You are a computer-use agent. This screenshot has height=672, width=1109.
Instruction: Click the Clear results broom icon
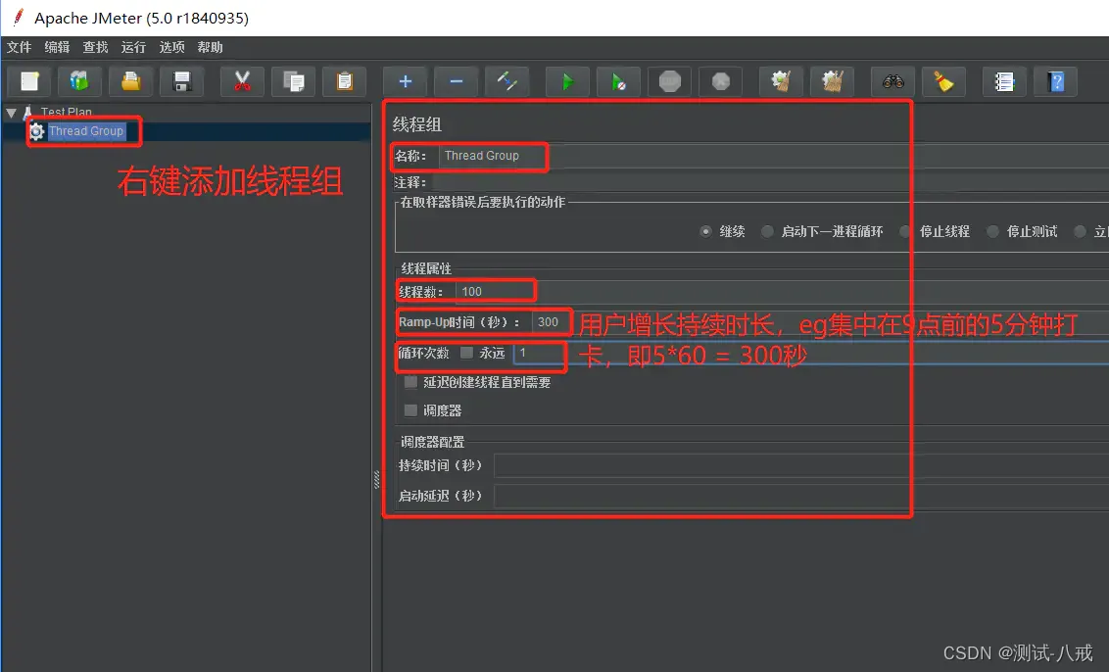(781, 82)
